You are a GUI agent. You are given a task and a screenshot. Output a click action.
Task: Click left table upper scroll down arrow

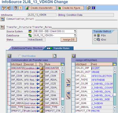(63, 72)
